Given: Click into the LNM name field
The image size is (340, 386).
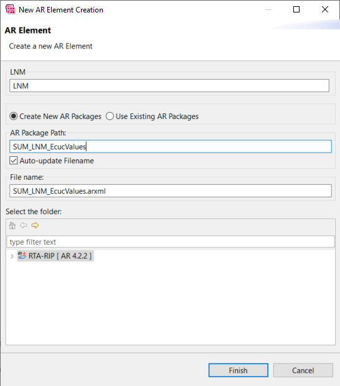Looking at the screenshot, I should (x=169, y=86).
